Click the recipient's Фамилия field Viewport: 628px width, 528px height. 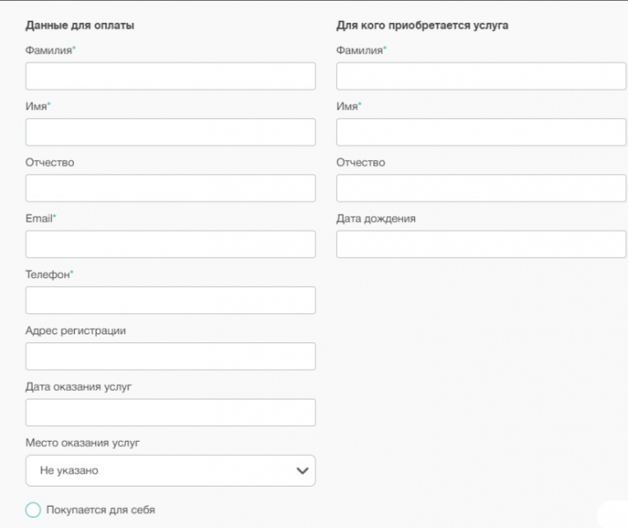(480, 76)
